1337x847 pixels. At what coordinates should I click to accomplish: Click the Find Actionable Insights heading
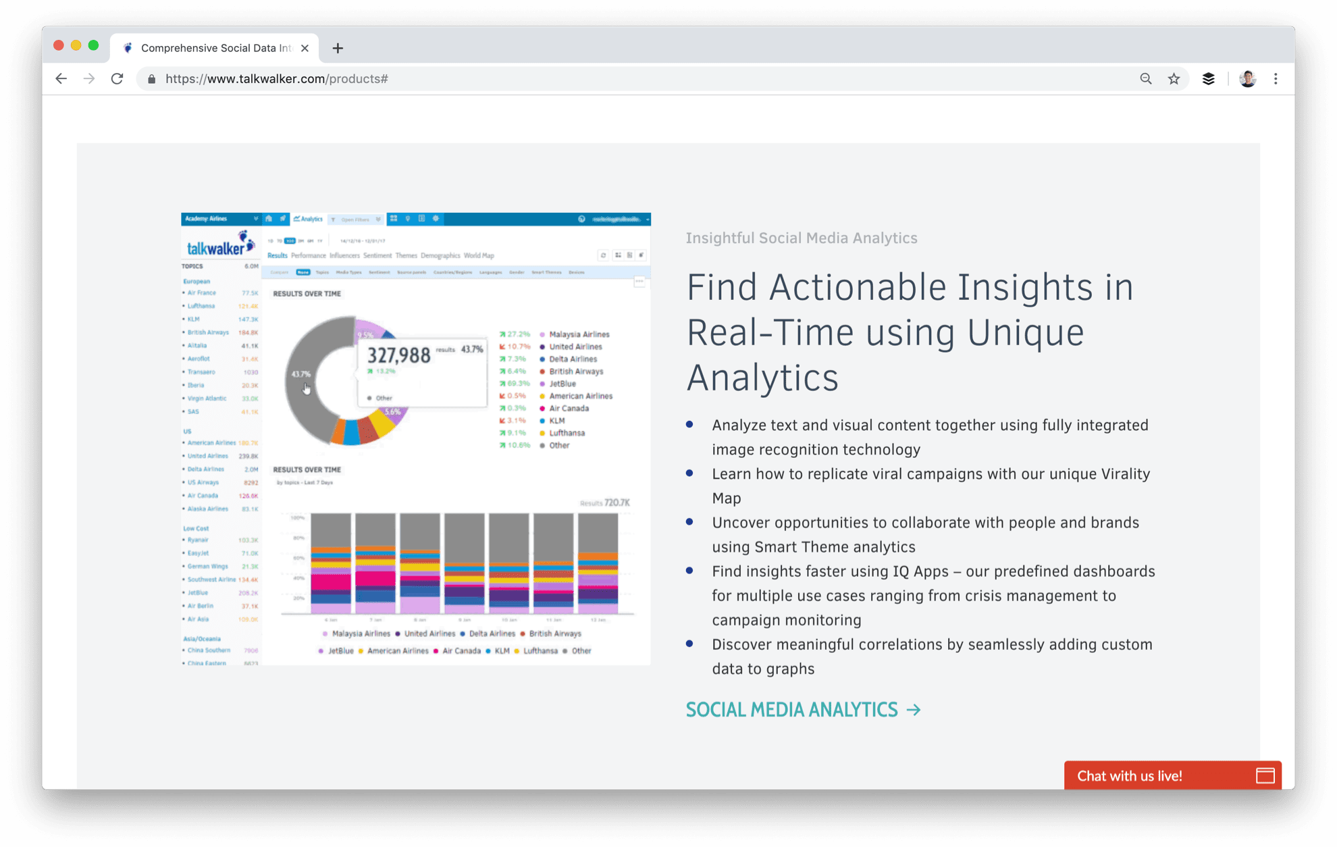click(x=910, y=332)
